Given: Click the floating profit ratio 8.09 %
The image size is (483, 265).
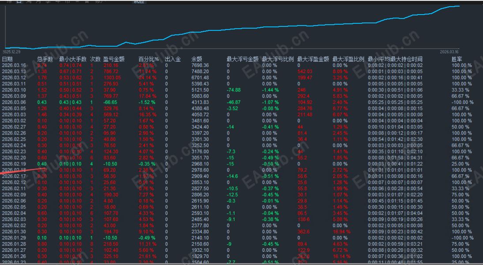Looking at the screenshot, I should 340,71.
